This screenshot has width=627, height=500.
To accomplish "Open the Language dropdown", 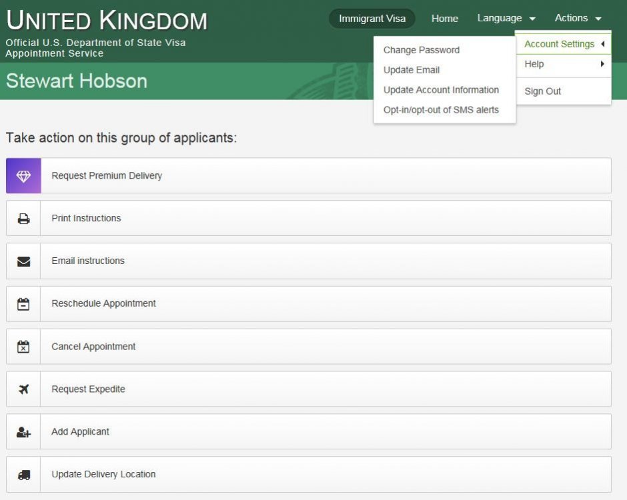I will pyautogui.click(x=506, y=18).
